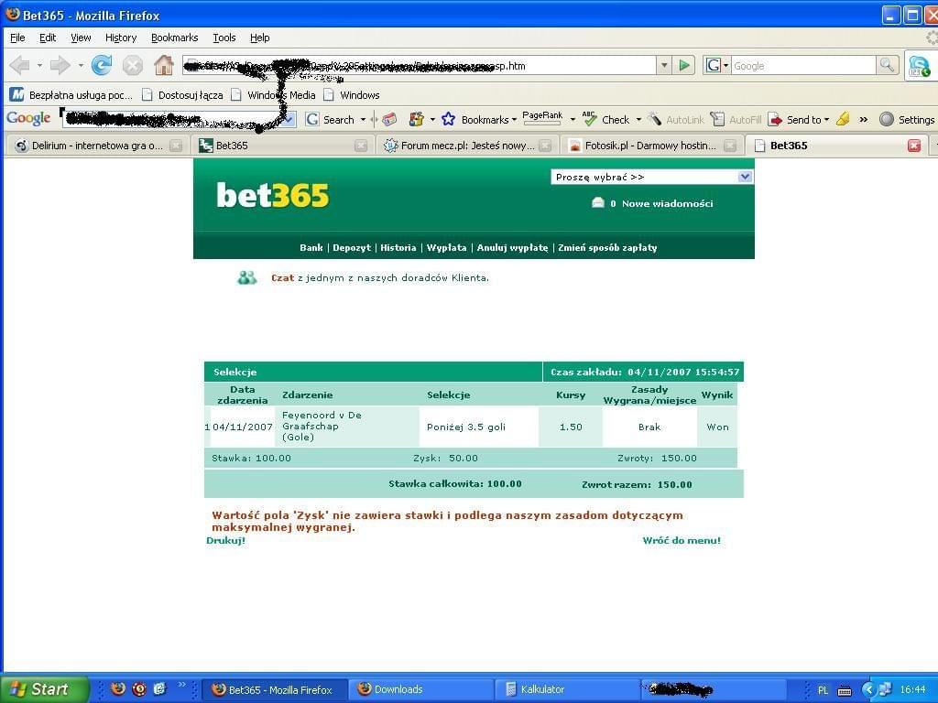Open the Czat link
This screenshot has height=703, width=938.
tap(282, 277)
